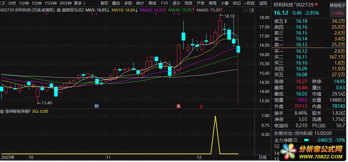Switch to the 分时 intraday tab
This screenshot has height=162, width=348.
pos(12,3)
